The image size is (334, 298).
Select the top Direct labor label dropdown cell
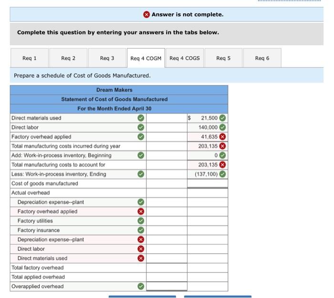[x=78, y=127]
